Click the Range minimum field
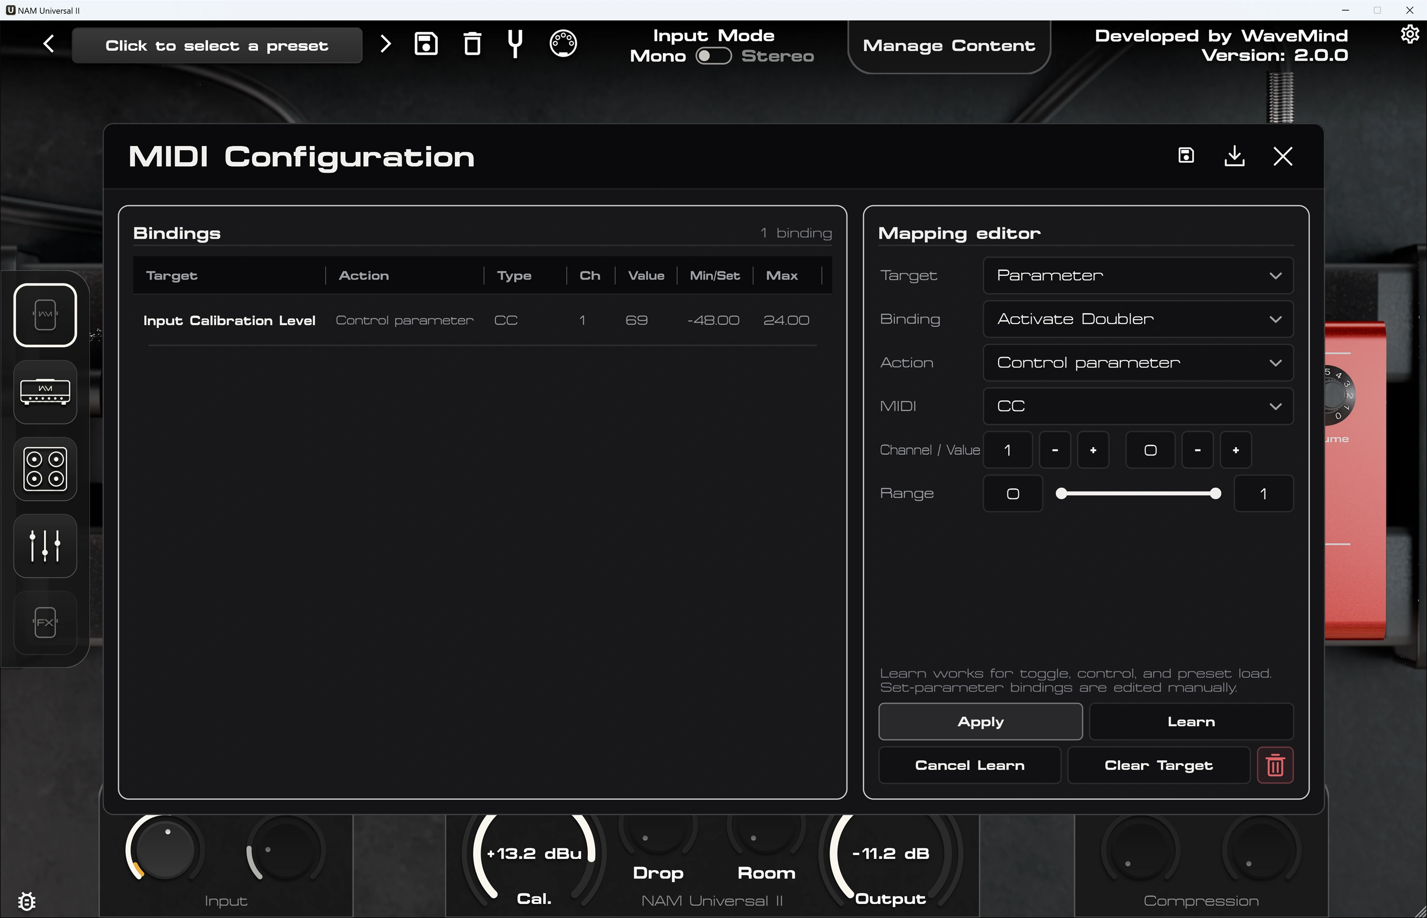The image size is (1427, 918). click(1013, 494)
